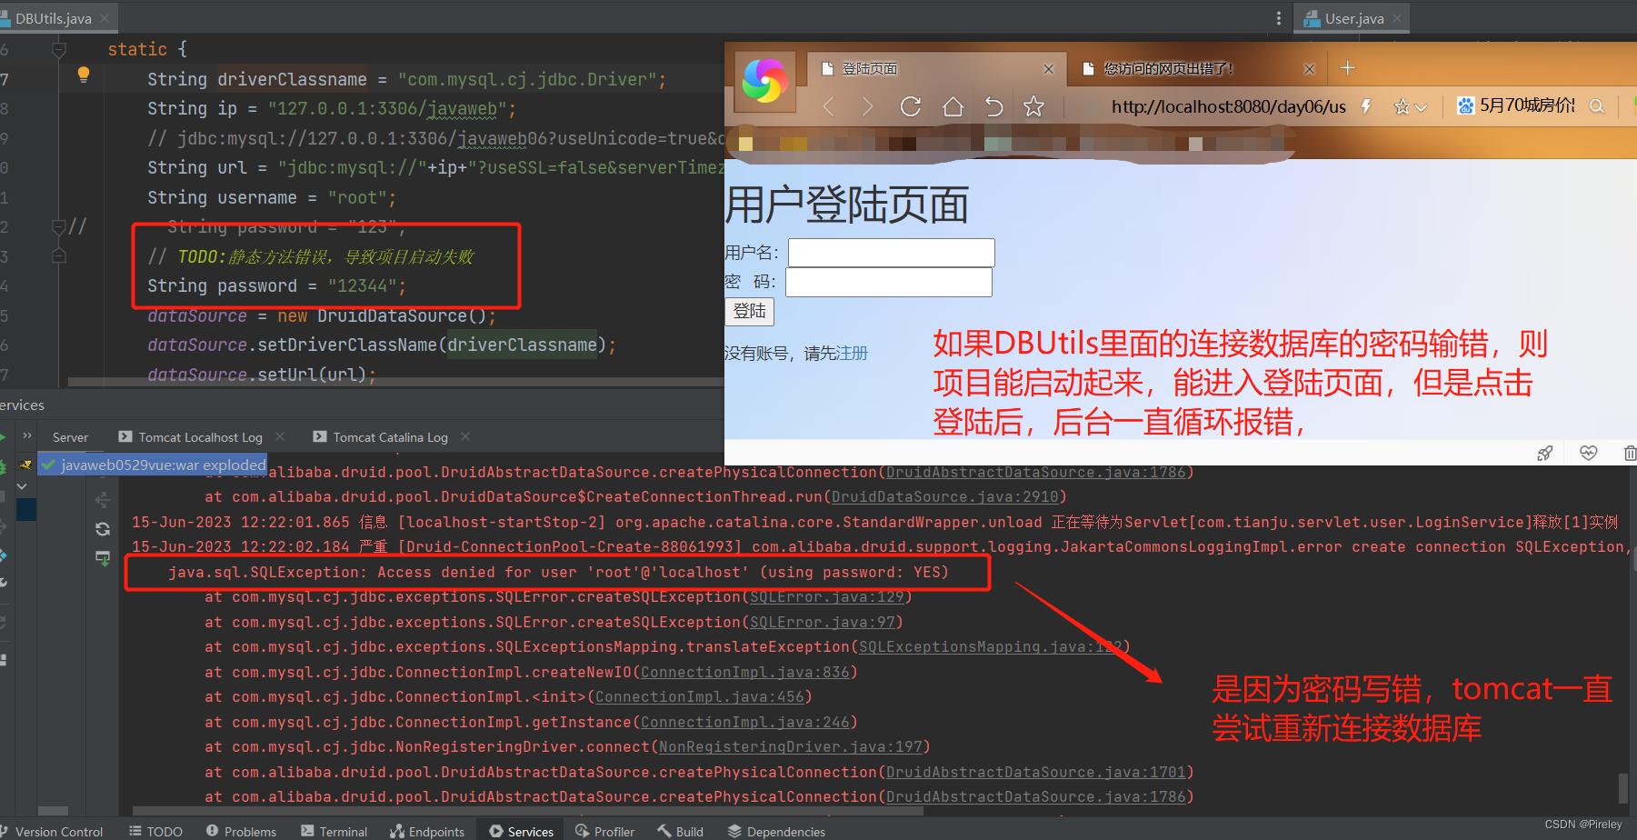Open the Terminal tool window
Viewport: 1637px width, 840px height.
coord(334,831)
